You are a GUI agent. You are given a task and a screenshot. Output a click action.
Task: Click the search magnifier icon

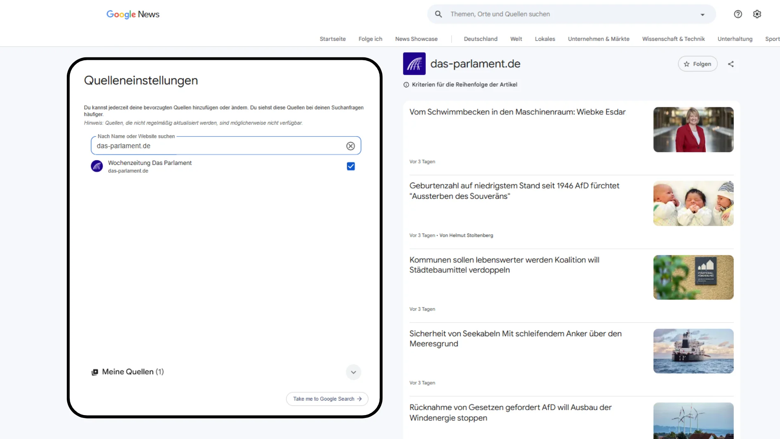(438, 14)
